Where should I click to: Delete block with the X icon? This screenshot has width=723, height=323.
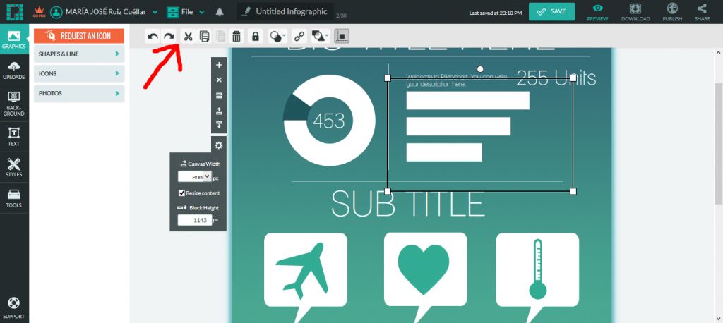pos(219,80)
